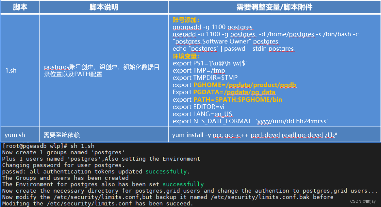Click "Now create the necessary directory" line
Viewport: 381px width, 207px height.
(190, 190)
